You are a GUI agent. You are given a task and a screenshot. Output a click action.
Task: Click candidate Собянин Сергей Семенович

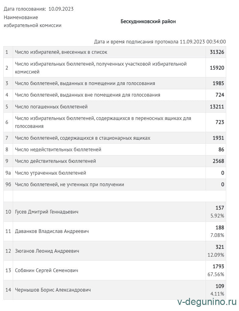point(47,270)
